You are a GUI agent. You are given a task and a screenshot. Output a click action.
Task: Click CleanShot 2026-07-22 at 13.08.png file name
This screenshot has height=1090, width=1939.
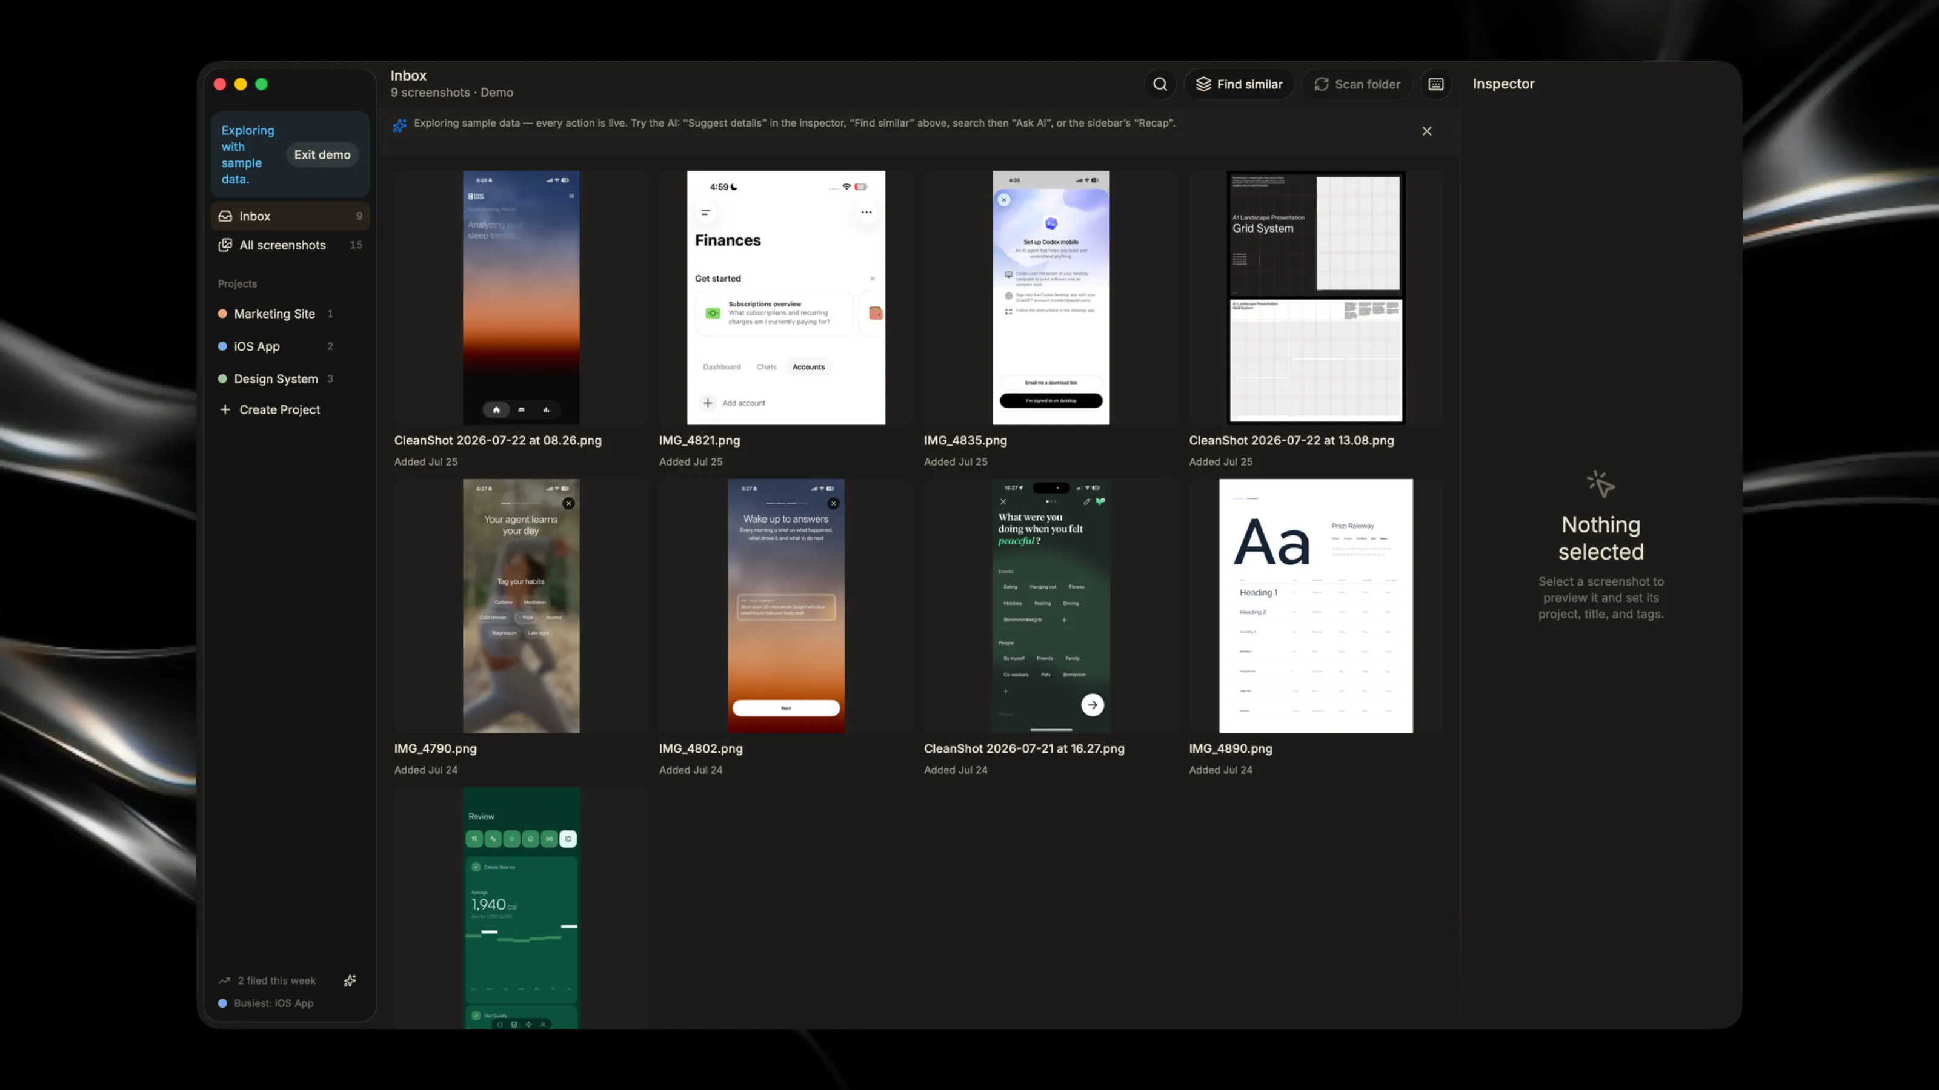click(x=1291, y=441)
